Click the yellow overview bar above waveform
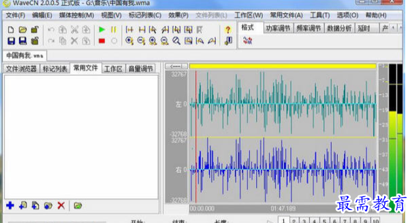Viewport: 412px width, 223px height. [283, 66]
